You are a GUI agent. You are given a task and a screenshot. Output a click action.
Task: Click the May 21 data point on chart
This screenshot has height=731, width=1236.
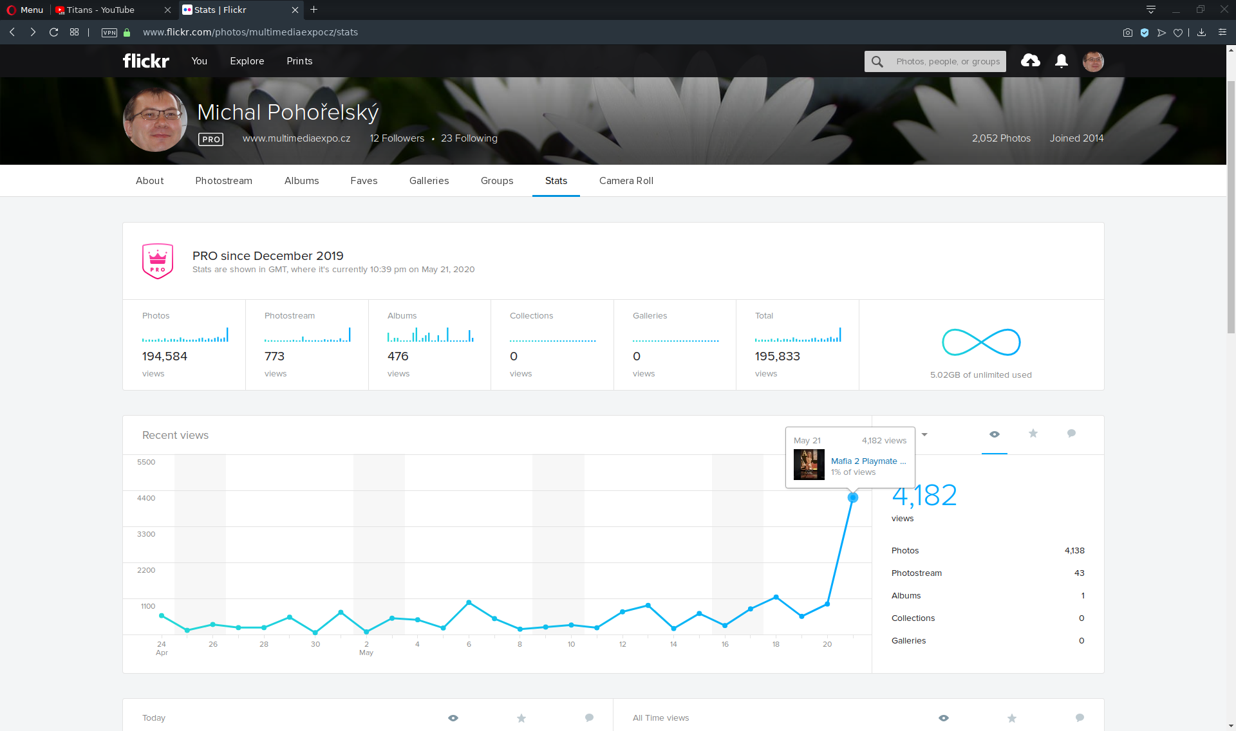[x=853, y=497]
